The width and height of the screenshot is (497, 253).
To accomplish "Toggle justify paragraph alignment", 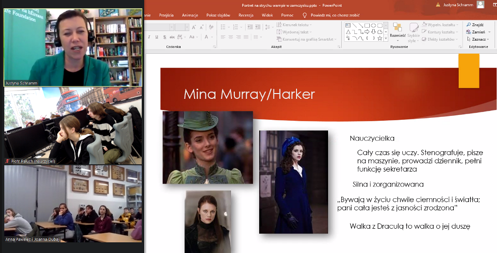I will [x=246, y=37].
